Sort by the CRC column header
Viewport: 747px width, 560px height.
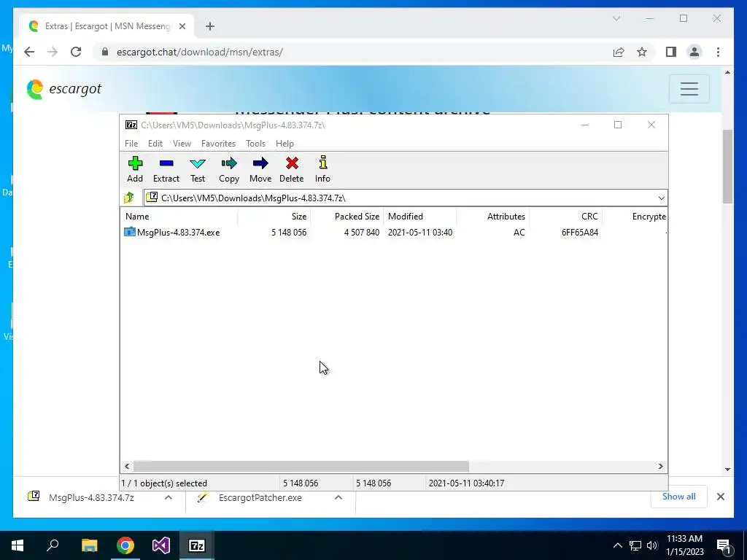point(566,216)
